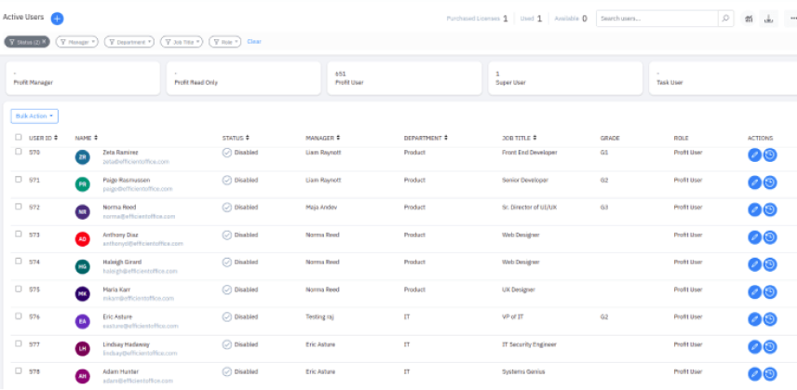Edit user Eric Asture with pencil icon

click(x=755, y=319)
